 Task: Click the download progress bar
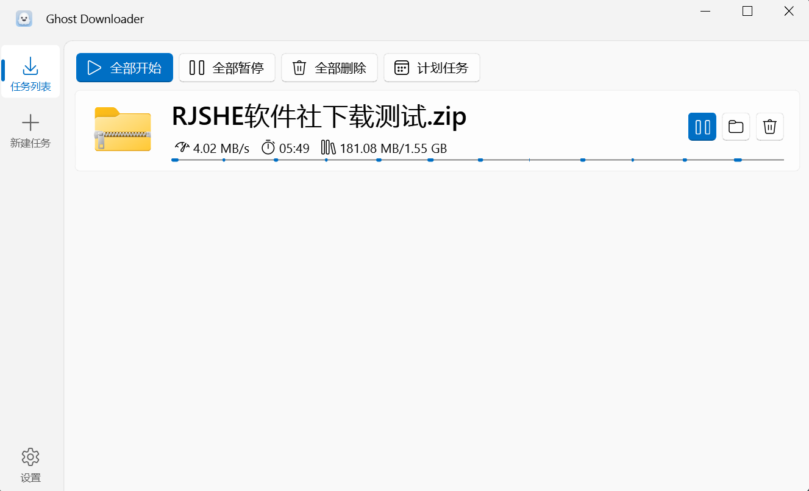(479, 160)
